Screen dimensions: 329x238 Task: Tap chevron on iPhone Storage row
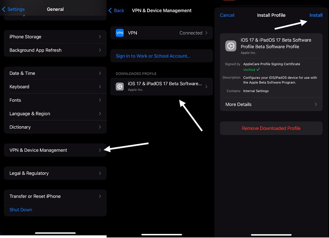coord(100,37)
